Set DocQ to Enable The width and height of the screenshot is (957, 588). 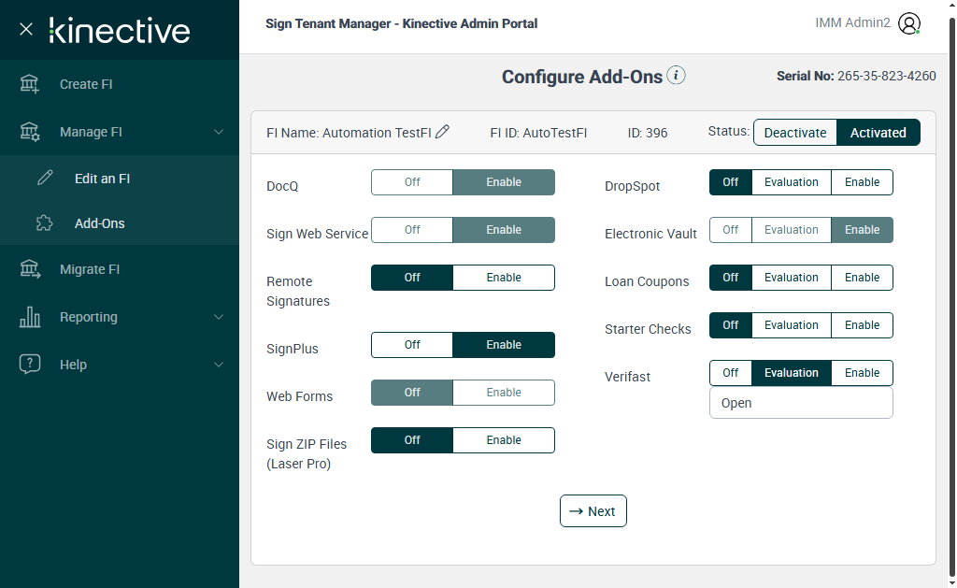(504, 182)
